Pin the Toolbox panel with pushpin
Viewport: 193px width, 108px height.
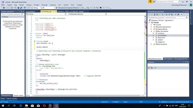point(21,11)
